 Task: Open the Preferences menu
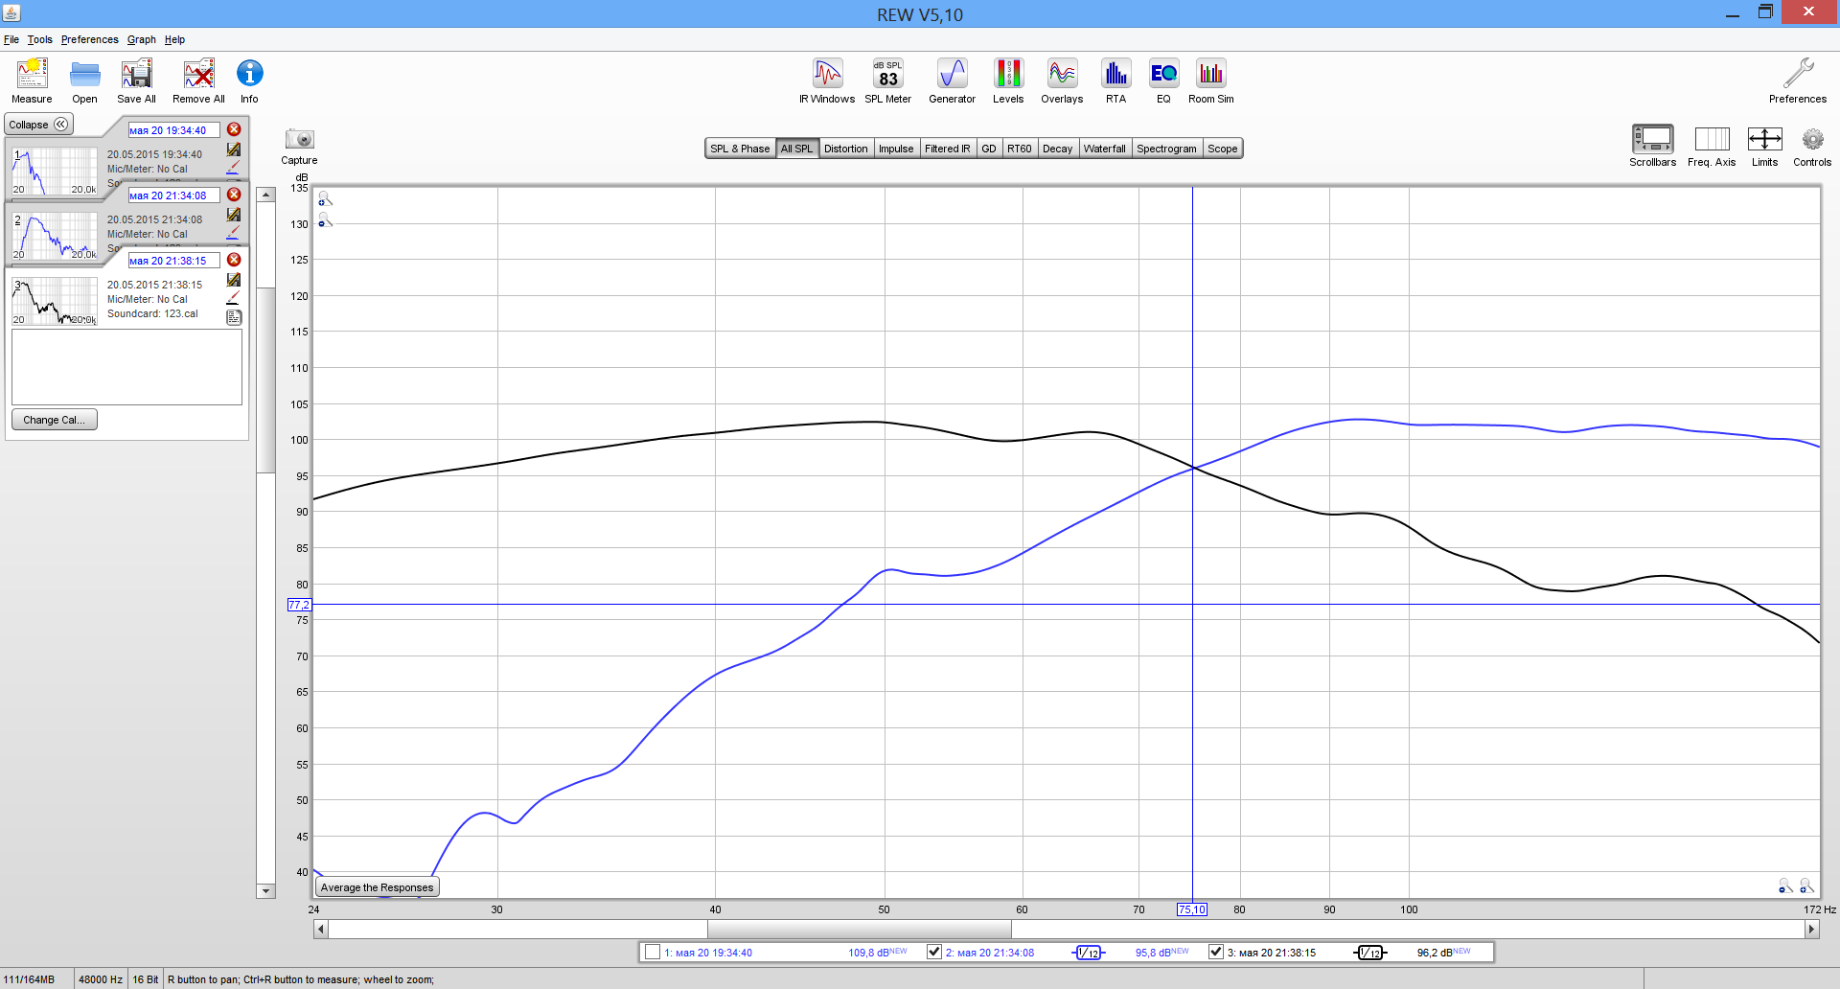click(x=89, y=39)
